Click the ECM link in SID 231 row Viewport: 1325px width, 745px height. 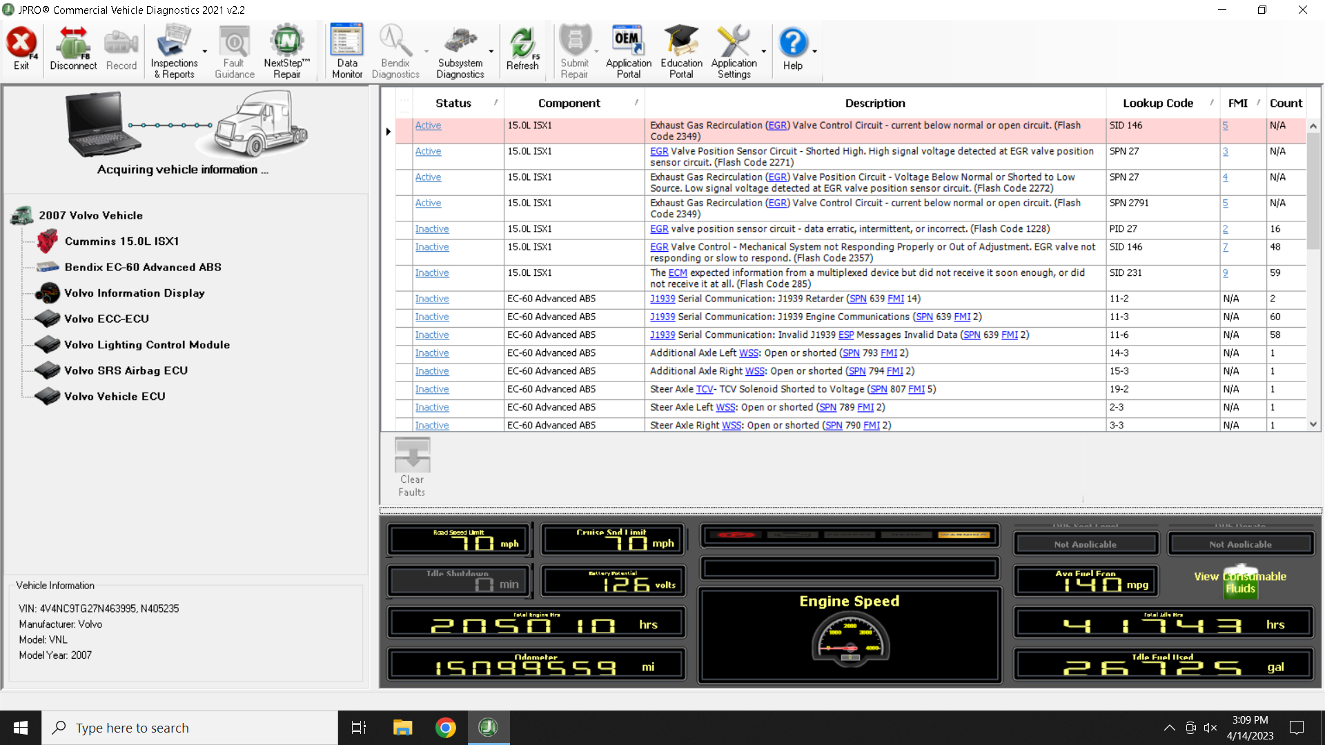click(678, 272)
